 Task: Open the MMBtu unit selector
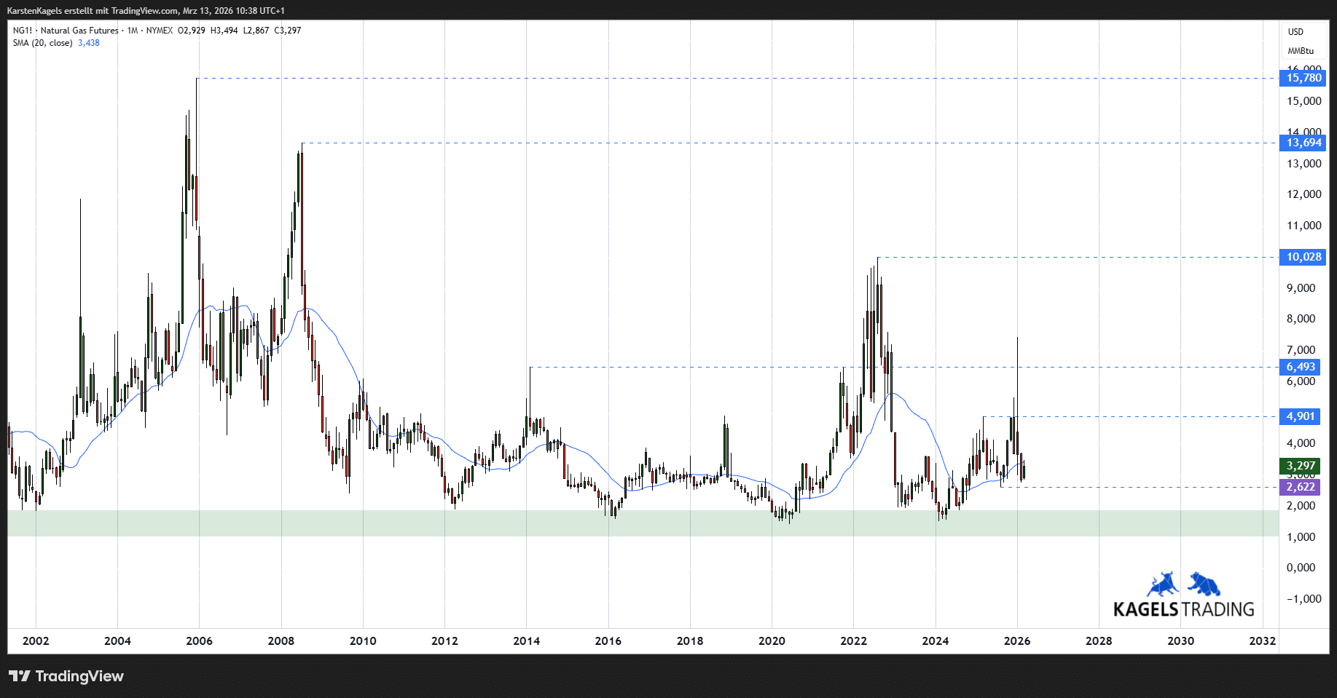(1300, 51)
